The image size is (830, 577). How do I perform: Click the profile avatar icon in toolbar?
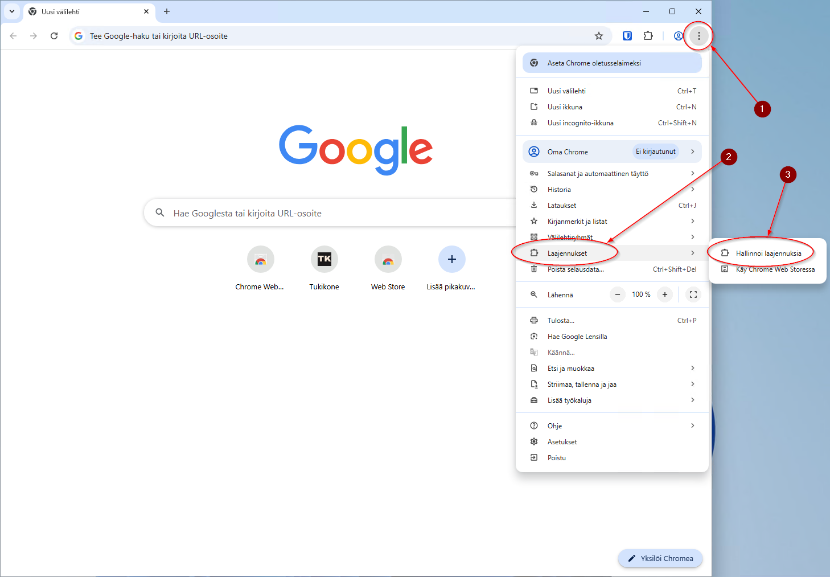pos(678,36)
